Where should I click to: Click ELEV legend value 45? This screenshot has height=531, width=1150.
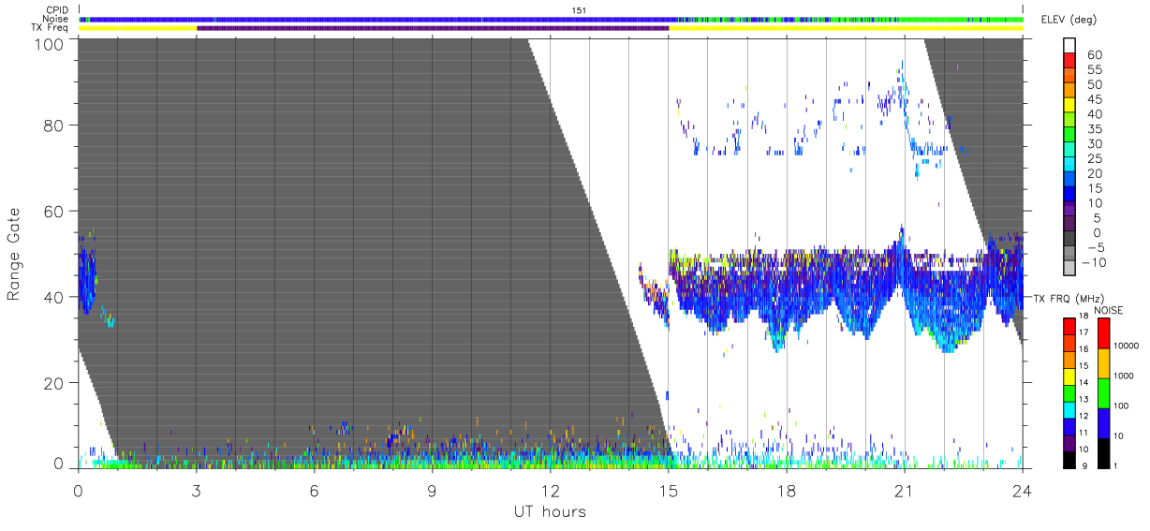pyautogui.click(x=1093, y=99)
